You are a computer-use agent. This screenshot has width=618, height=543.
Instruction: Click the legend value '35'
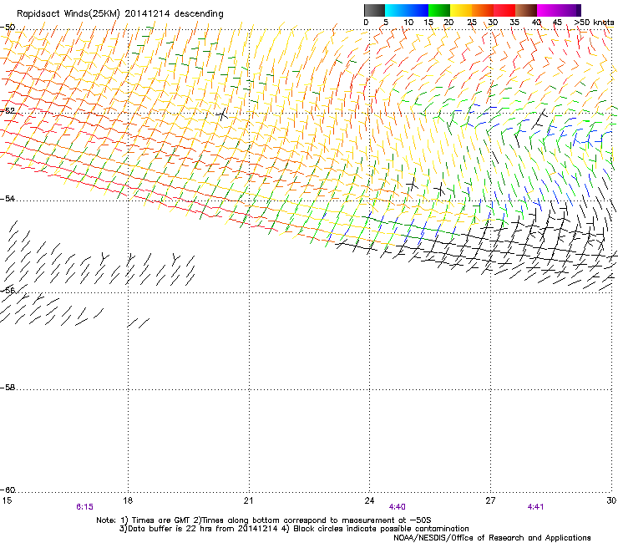pyautogui.click(x=514, y=22)
